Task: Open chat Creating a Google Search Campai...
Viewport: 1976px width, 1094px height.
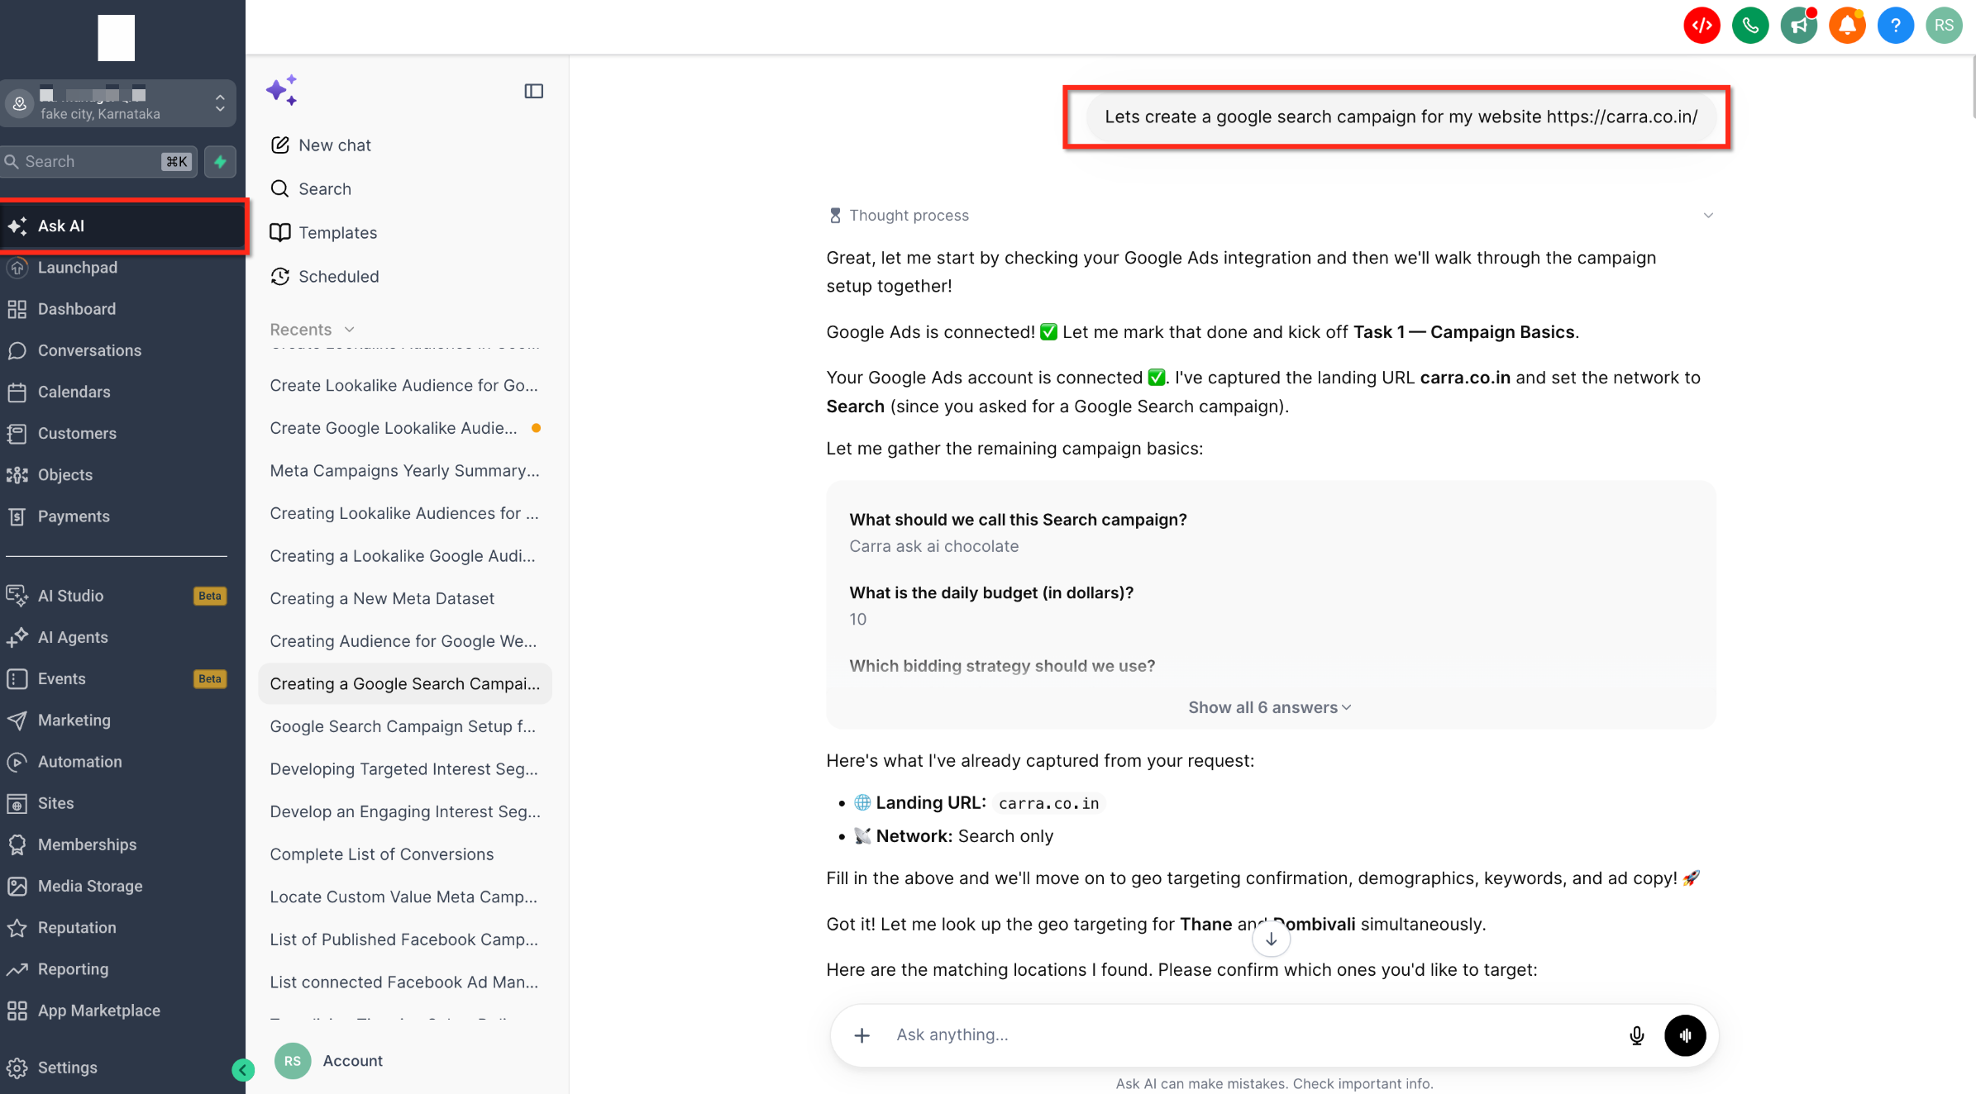Action: [x=405, y=684]
